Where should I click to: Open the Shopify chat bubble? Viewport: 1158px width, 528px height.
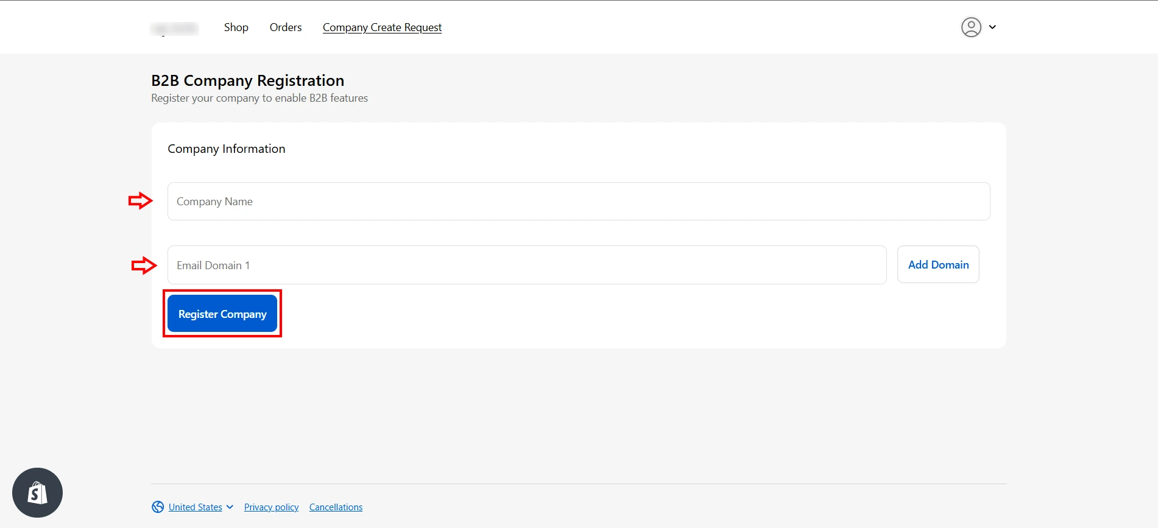point(38,493)
